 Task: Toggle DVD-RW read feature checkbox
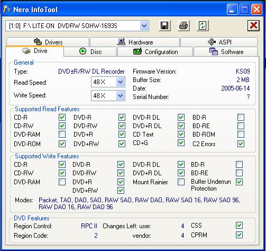(x=122, y=126)
